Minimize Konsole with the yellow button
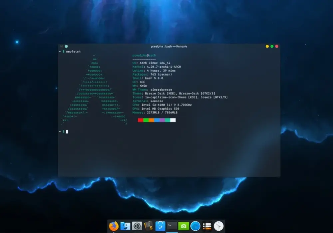The height and width of the screenshot is (233, 333). pyautogui.click(x=267, y=46)
